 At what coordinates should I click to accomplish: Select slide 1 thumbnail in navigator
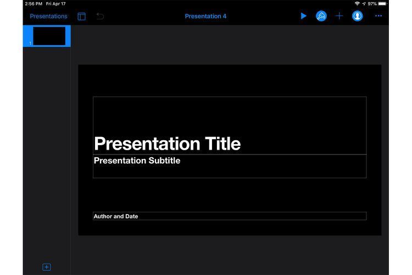click(48, 36)
